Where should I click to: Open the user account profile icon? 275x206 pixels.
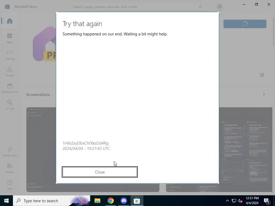[220, 7]
